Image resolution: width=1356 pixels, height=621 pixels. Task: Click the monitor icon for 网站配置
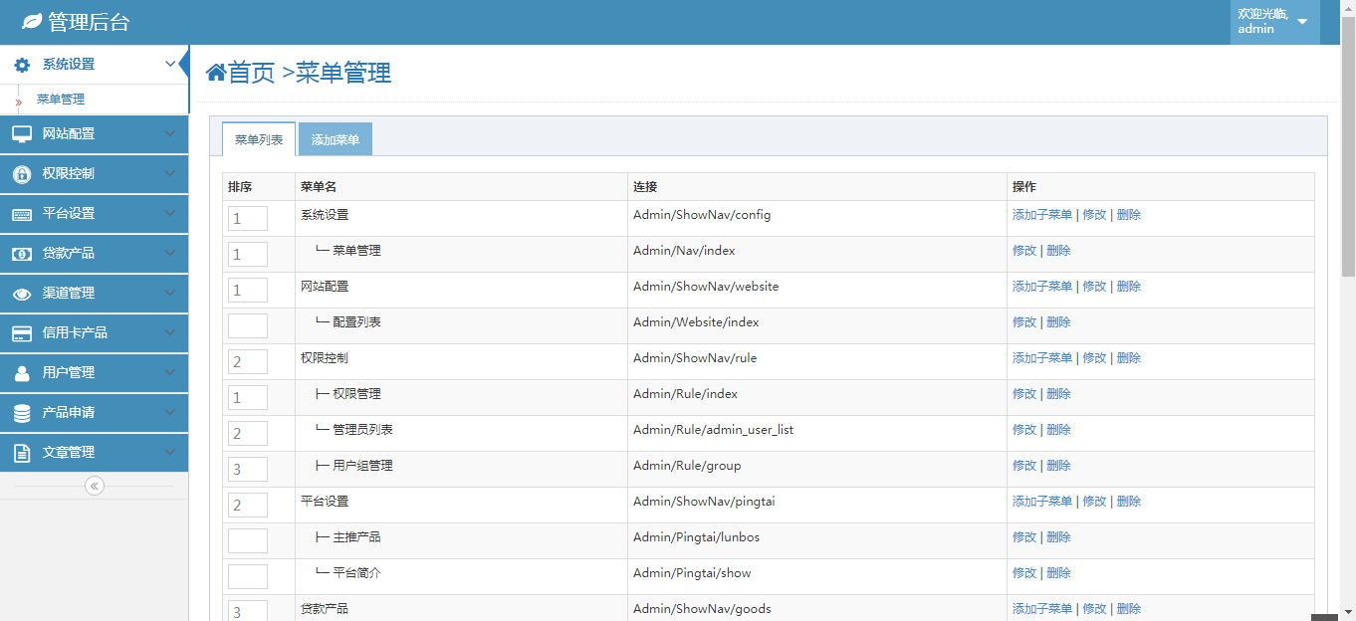coord(22,134)
